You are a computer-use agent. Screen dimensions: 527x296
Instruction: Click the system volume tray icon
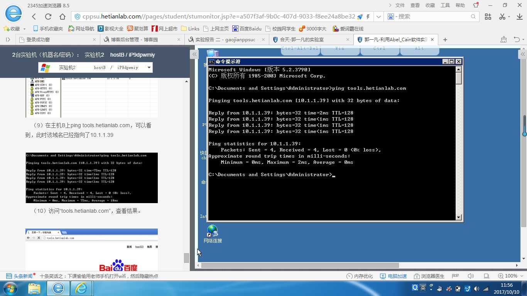point(476,288)
